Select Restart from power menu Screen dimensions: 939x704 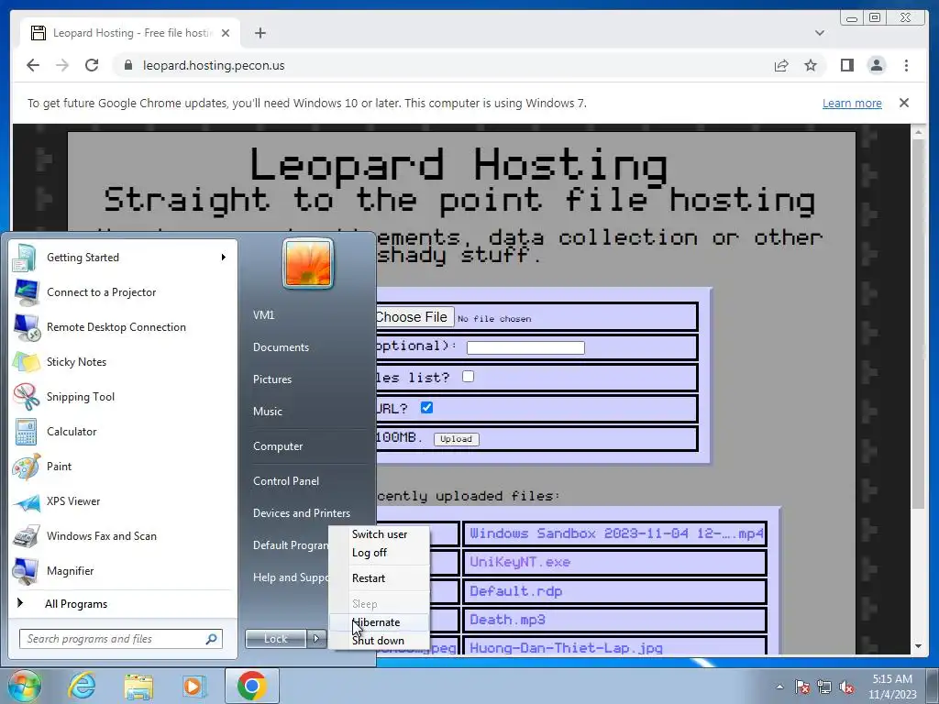(380, 578)
